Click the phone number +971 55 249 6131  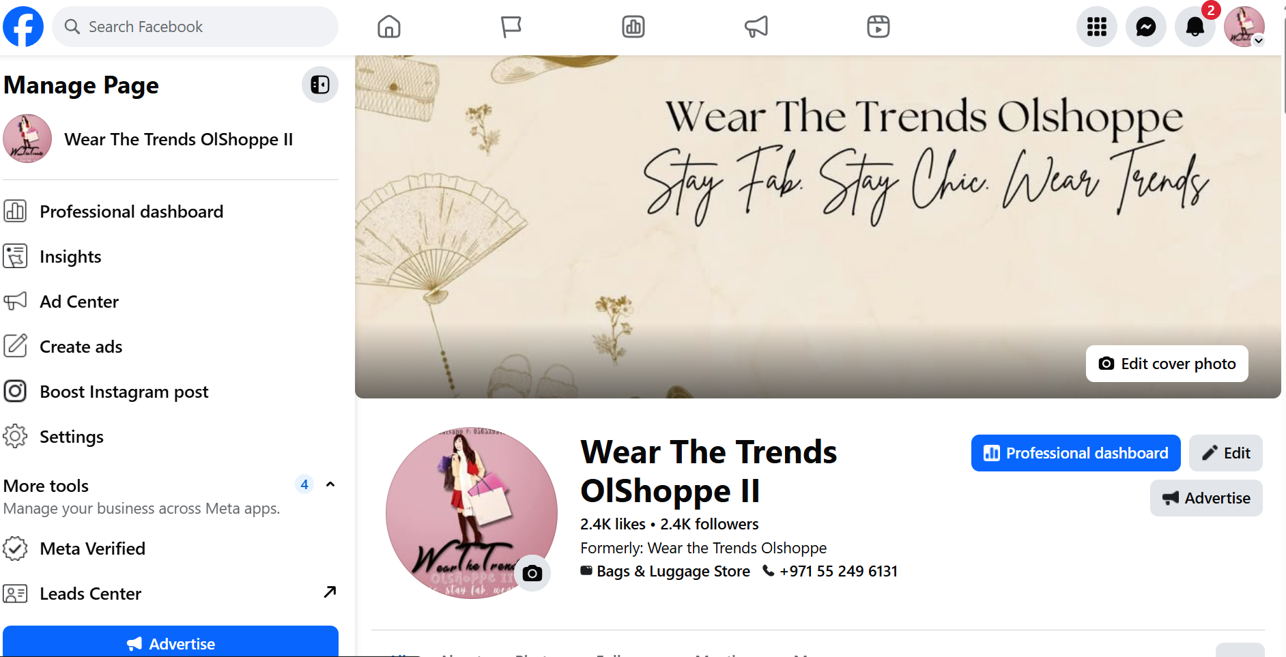[838, 571]
